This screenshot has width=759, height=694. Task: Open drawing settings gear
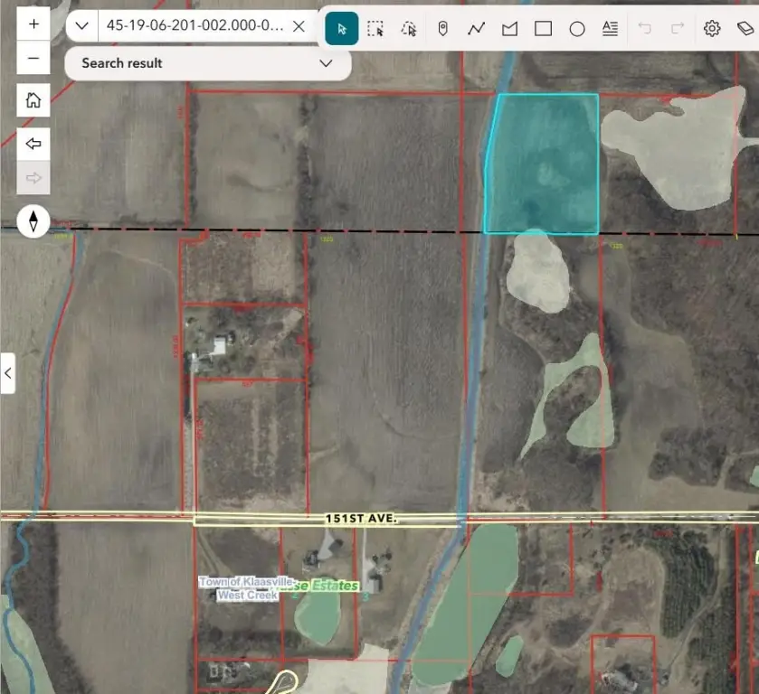coord(712,29)
